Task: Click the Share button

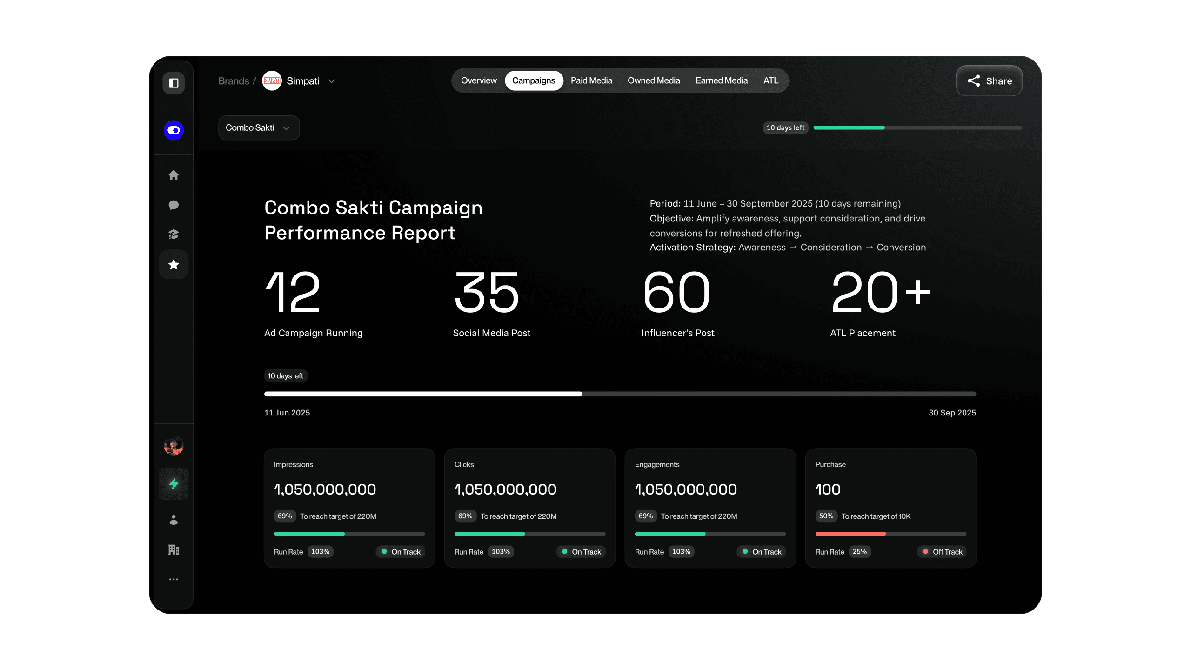Action: point(989,81)
